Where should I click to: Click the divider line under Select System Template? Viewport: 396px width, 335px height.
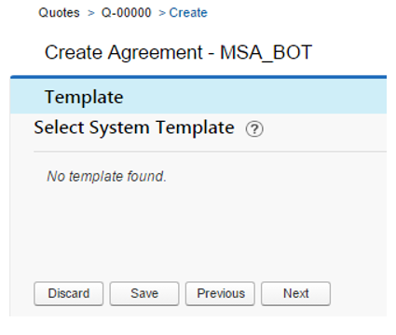[210, 152]
